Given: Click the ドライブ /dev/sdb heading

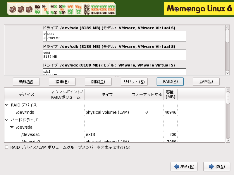Looking at the screenshot, I should 109,47.
